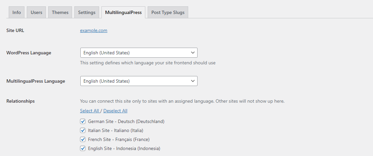The image size is (373, 156).
Task: Toggle the English Site Indonesia checkbox
Action: point(83,149)
